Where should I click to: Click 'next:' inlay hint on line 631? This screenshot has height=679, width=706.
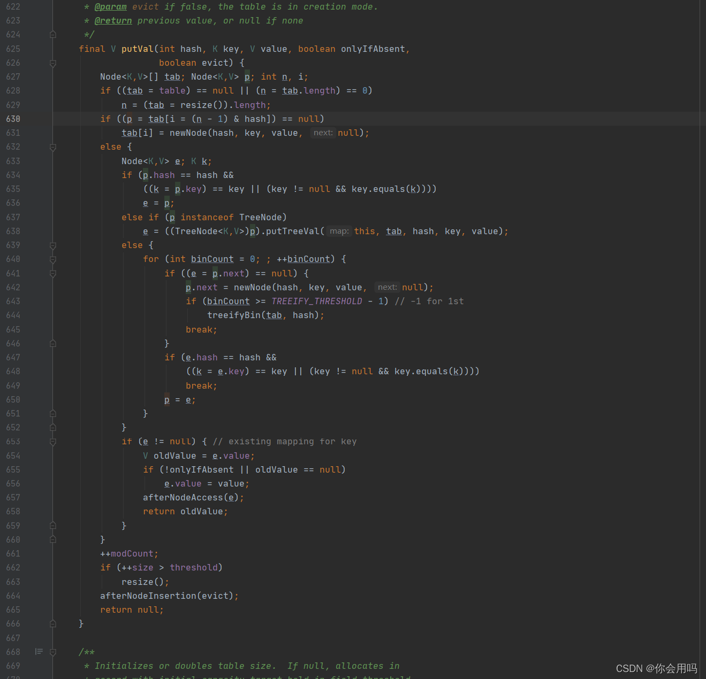click(x=323, y=133)
